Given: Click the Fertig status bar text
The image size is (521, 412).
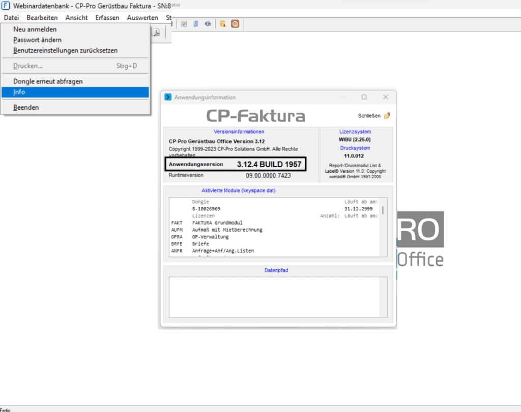Looking at the screenshot, I should click(x=5, y=410).
